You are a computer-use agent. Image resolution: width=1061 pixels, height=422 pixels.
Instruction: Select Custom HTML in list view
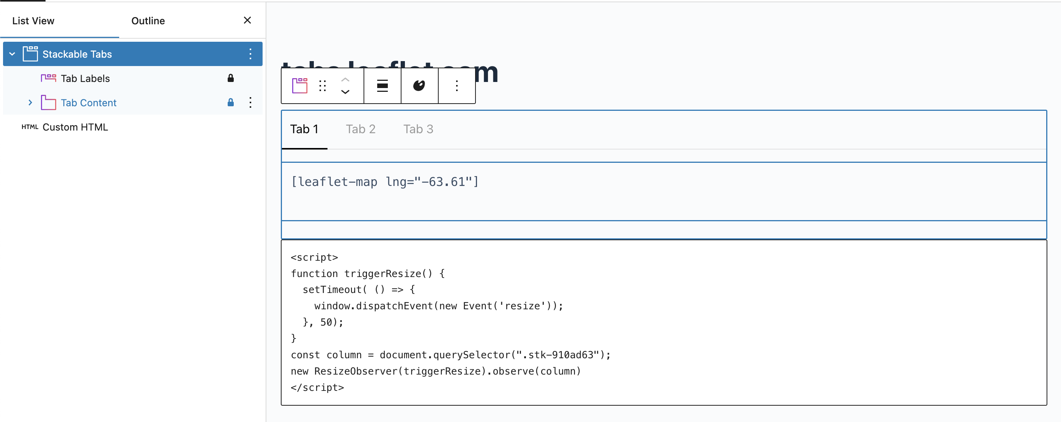click(75, 127)
